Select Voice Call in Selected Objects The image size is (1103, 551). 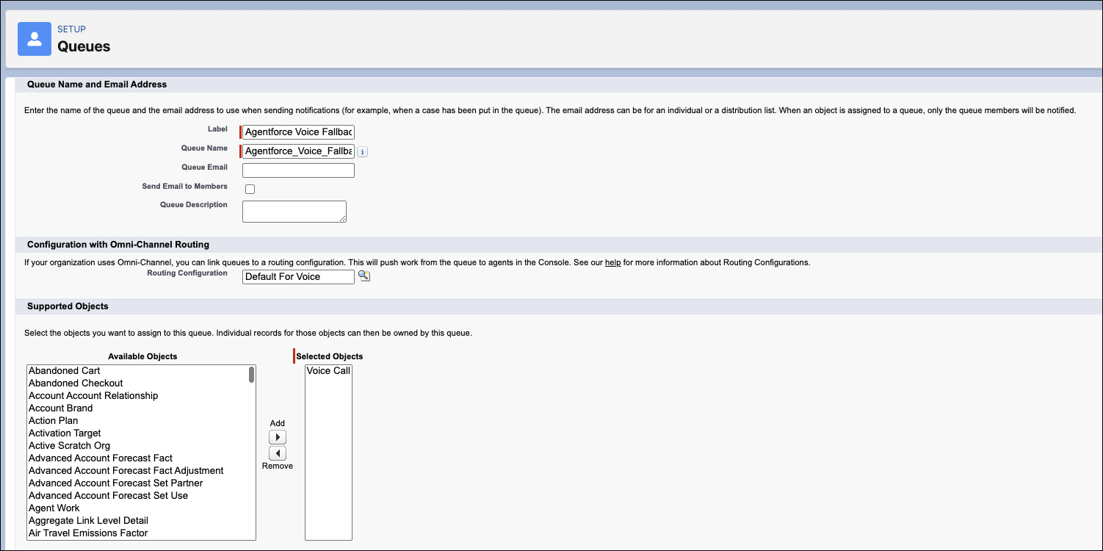328,371
